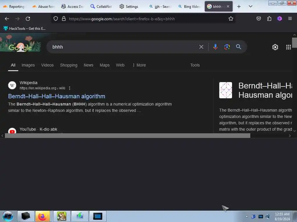Click the forward navigation arrow
The image size is (297, 222).
17,19
